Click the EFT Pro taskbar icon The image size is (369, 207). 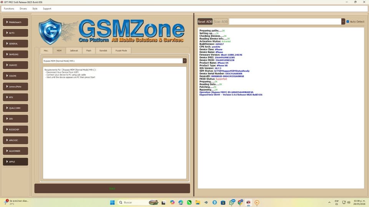tap(249, 202)
